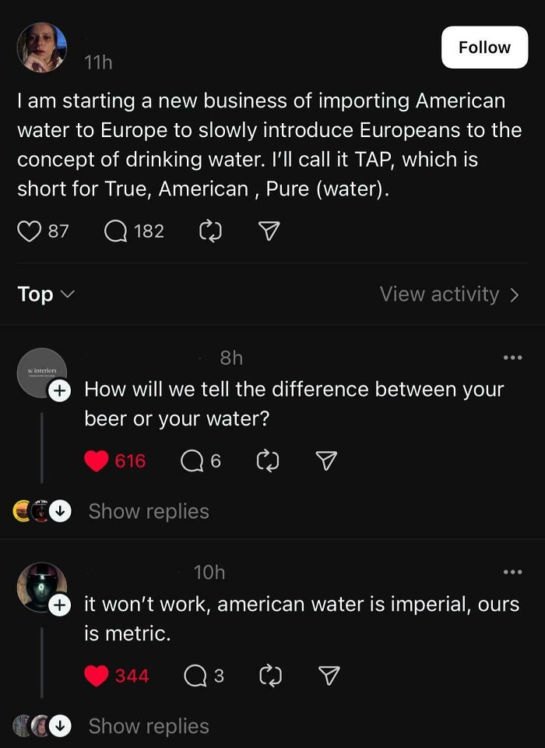Open more options on the beer comment
This screenshot has height=748, width=545.
(x=512, y=357)
